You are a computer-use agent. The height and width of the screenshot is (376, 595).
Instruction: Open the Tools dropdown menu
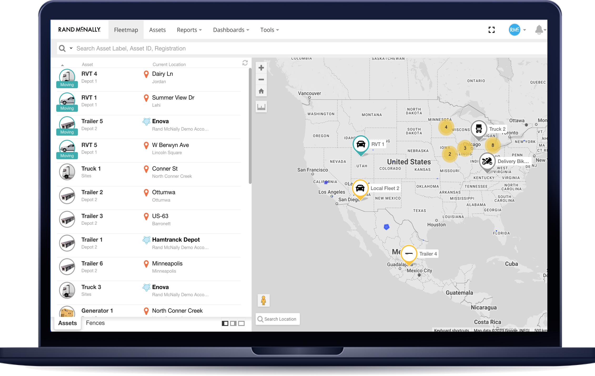coord(270,30)
